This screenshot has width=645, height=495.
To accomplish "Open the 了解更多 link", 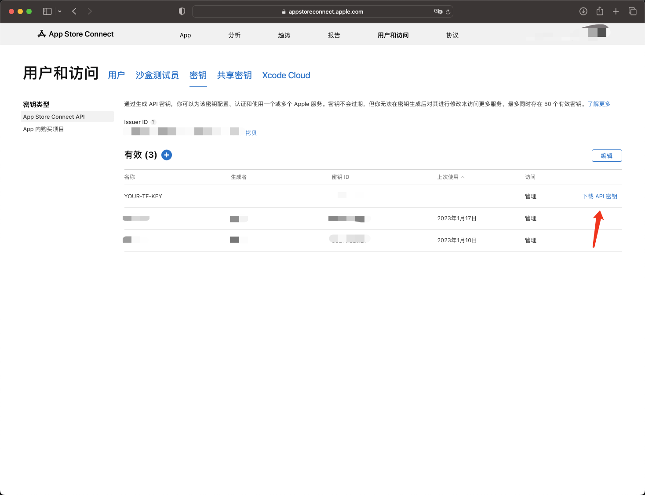I will coord(599,104).
